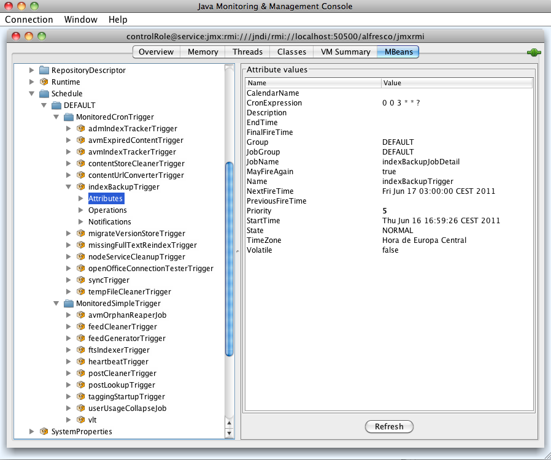Select the postLookupTrigger tree item
The width and height of the screenshot is (551, 460).
tap(121, 385)
